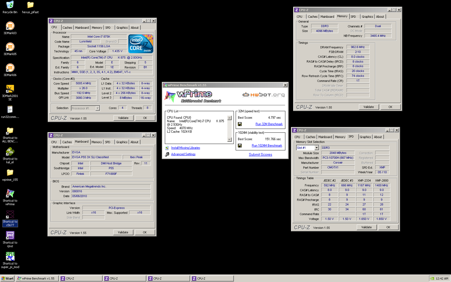Viewport: 451px width, 282px height.
Task: Click the XMP-2800 frequency 1400 MHz value
Action: pos(381,186)
